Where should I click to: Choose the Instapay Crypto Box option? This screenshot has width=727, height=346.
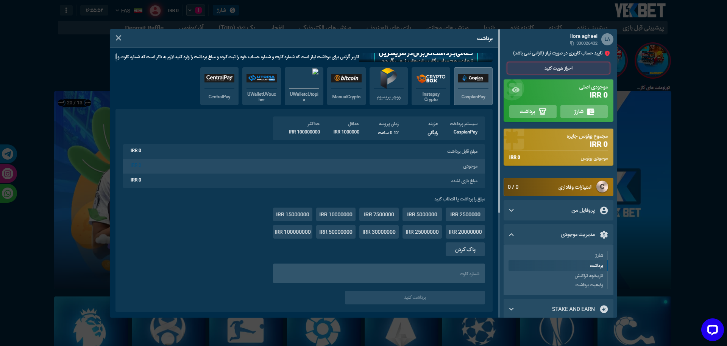pos(431,86)
